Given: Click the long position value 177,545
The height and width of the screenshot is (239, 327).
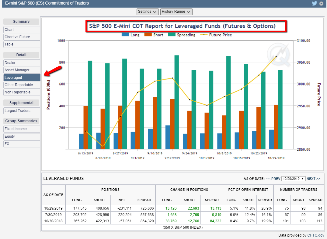Looking at the screenshot, I should click(80, 208).
